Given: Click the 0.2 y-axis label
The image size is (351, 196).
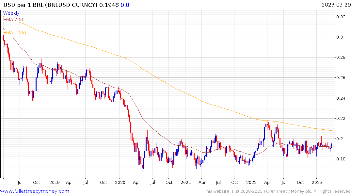Looking at the screenshot, I should click(x=340, y=139).
